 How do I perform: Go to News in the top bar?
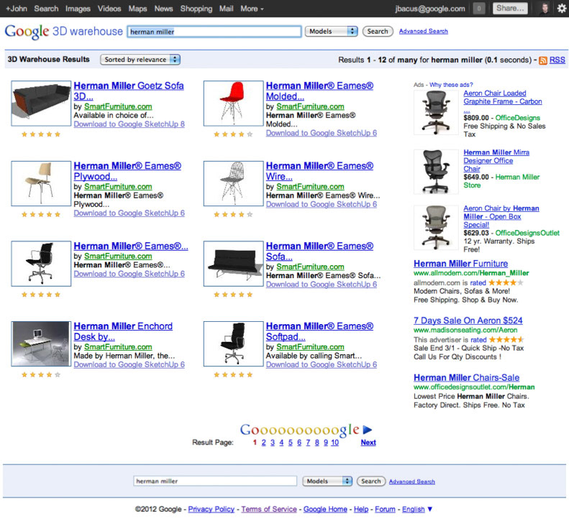click(164, 9)
